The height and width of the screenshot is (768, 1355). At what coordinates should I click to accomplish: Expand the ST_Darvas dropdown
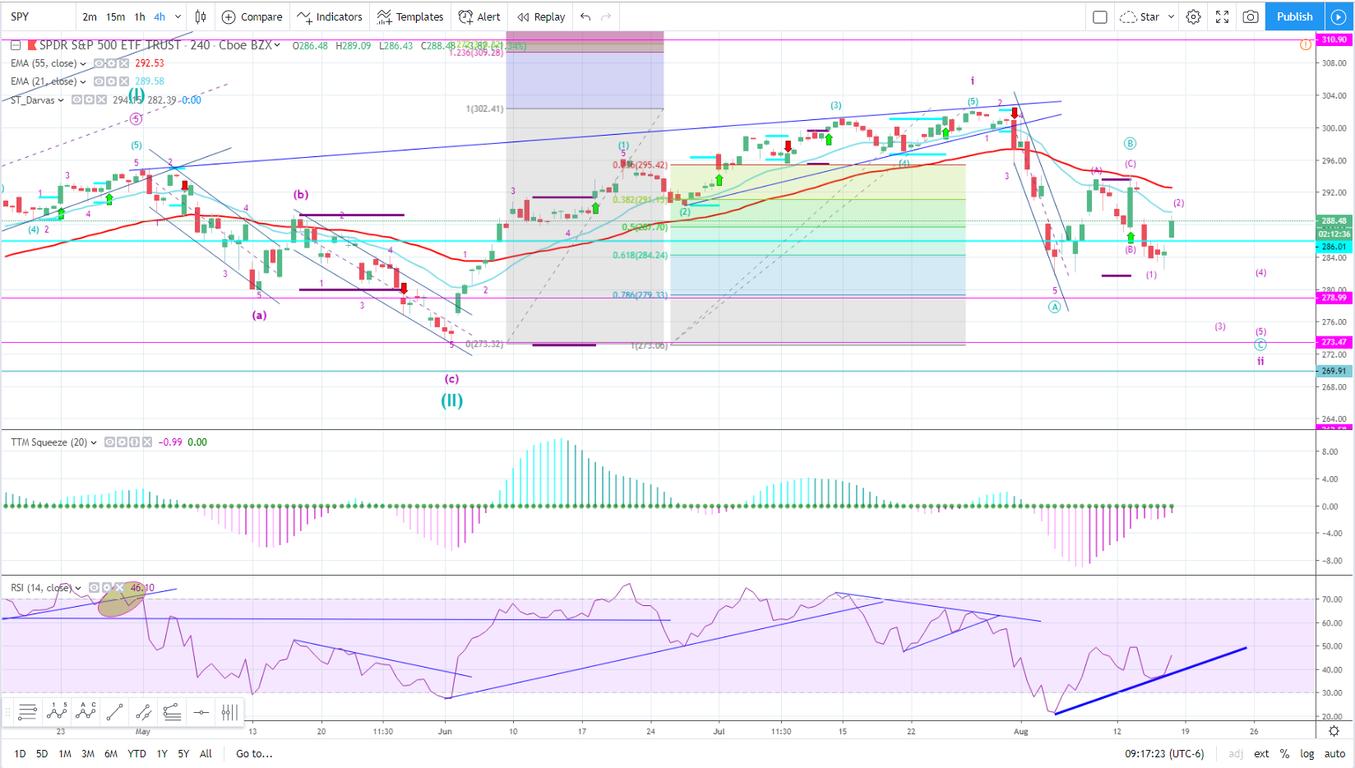click(61, 100)
